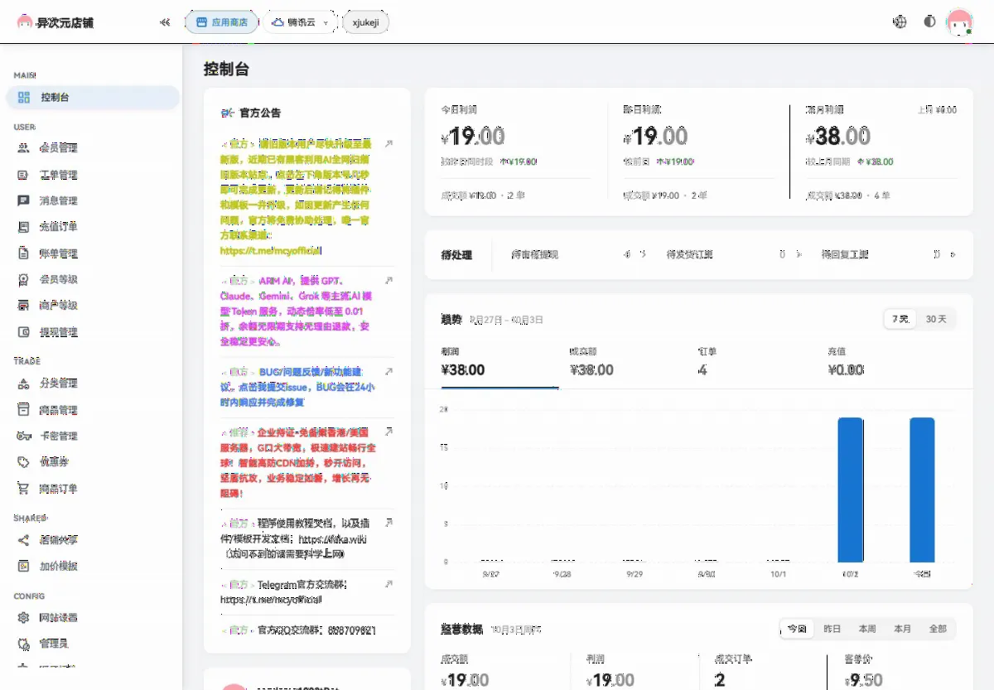Toggle the dark/light theme icon
Image resolution: width=994 pixels, height=690 pixels.
tap(929, 22)
